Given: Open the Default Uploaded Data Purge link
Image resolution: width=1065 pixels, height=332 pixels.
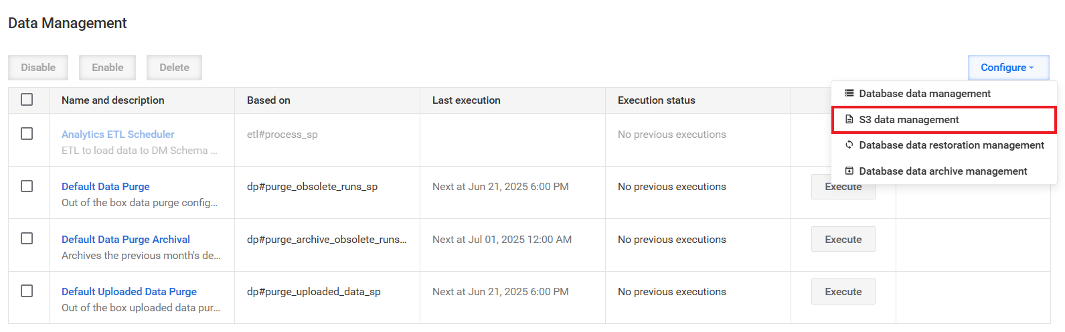Looking at the screenshot, I should coord(129,292).
